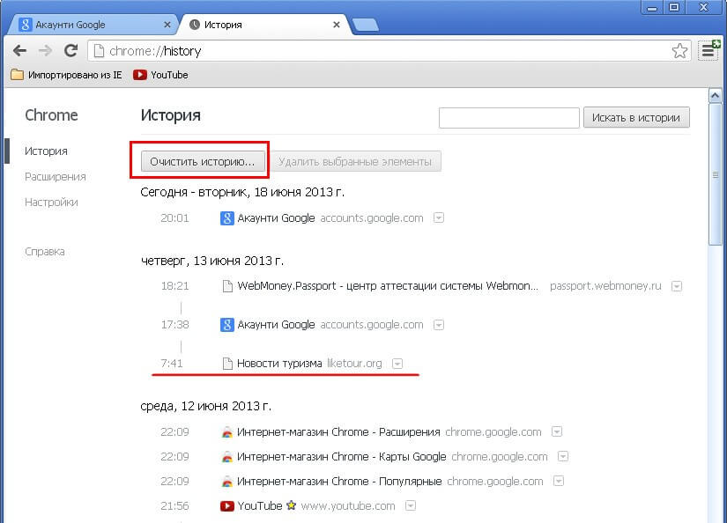Expand dropdown arrow next to www.youtube.com
727x523 pixels.
tap(411, 506)
